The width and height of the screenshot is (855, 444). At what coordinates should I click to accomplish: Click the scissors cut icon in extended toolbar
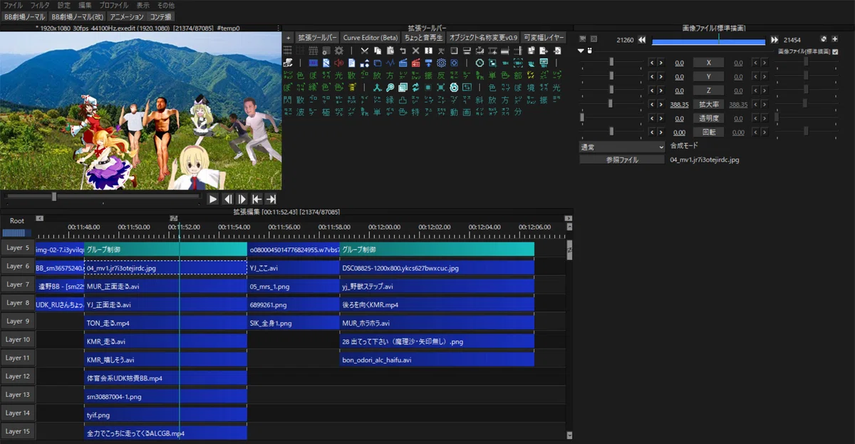(x=364, y=51)
